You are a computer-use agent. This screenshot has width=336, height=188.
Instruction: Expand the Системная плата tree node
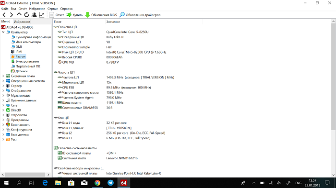click(x=3, y=76)
